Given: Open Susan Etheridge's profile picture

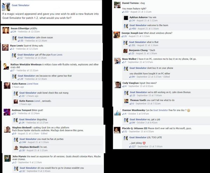Looking at the screenshot, I should (6, 30).
